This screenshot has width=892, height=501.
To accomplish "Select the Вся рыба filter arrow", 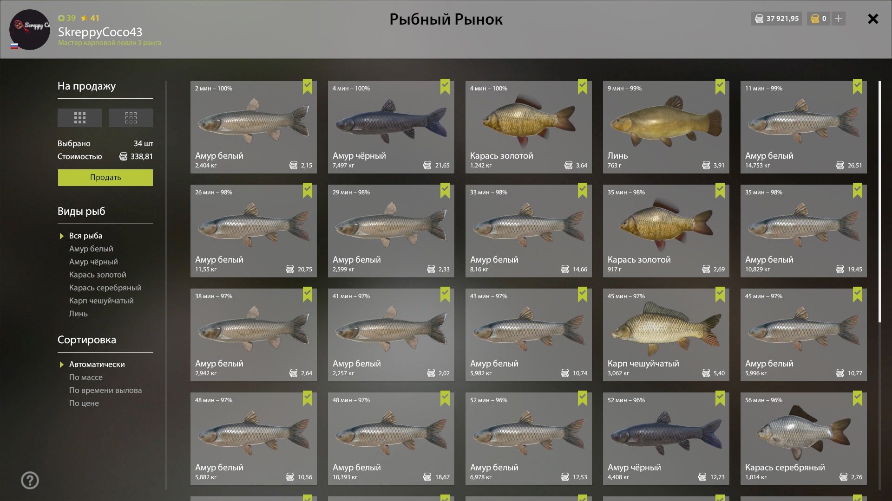I will [x=61, y=236].
